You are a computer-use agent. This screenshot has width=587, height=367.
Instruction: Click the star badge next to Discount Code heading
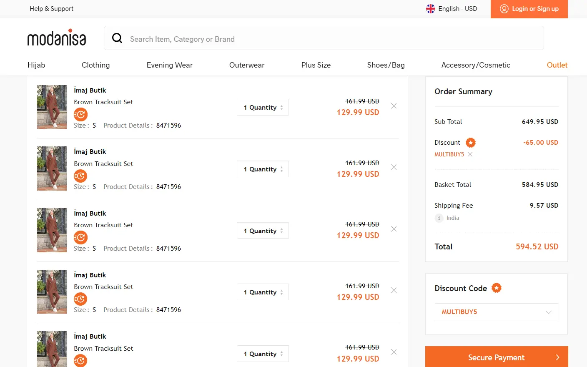[497, 288]
